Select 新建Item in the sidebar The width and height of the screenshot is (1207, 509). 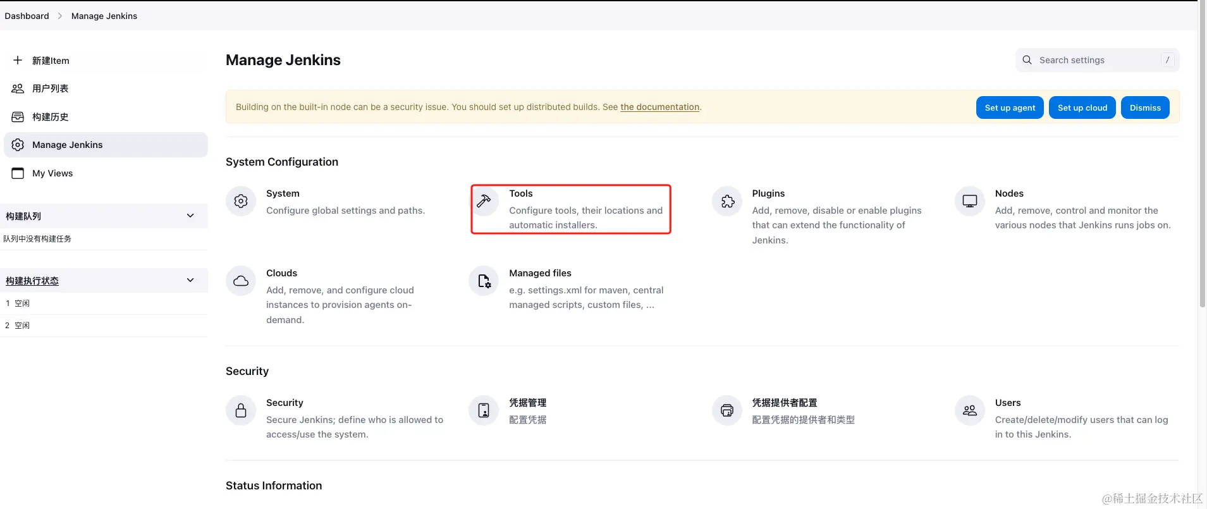(x=51, y=61)
